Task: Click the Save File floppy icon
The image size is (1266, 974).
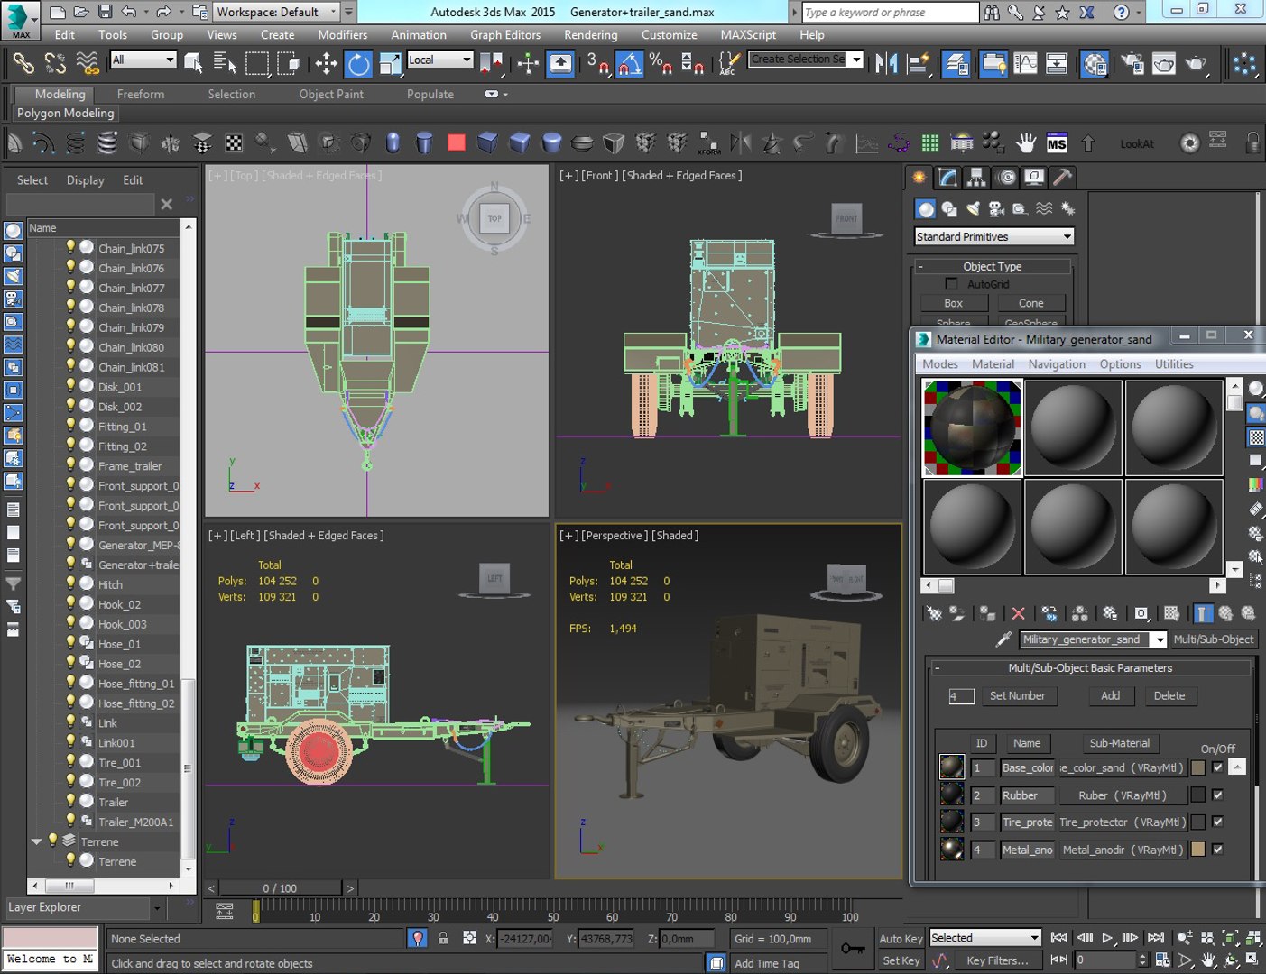Action: pos(106,12)
